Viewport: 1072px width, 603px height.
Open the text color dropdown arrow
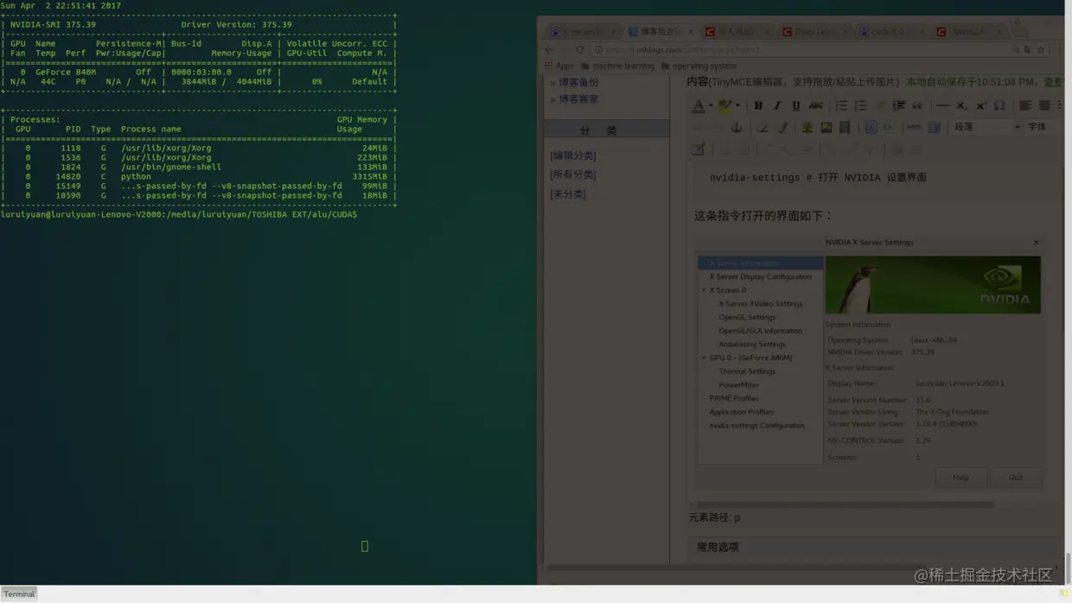[709, 105]
